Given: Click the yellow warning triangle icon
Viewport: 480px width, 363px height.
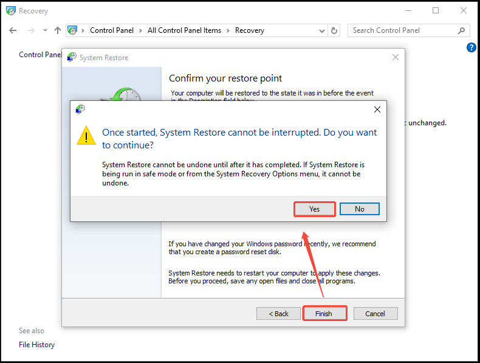Looking at the screenshot, I should 86,136.
